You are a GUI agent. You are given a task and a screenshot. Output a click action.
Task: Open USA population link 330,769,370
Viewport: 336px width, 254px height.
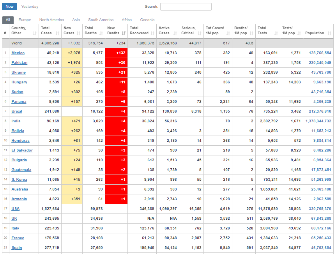tap(320, 209)
